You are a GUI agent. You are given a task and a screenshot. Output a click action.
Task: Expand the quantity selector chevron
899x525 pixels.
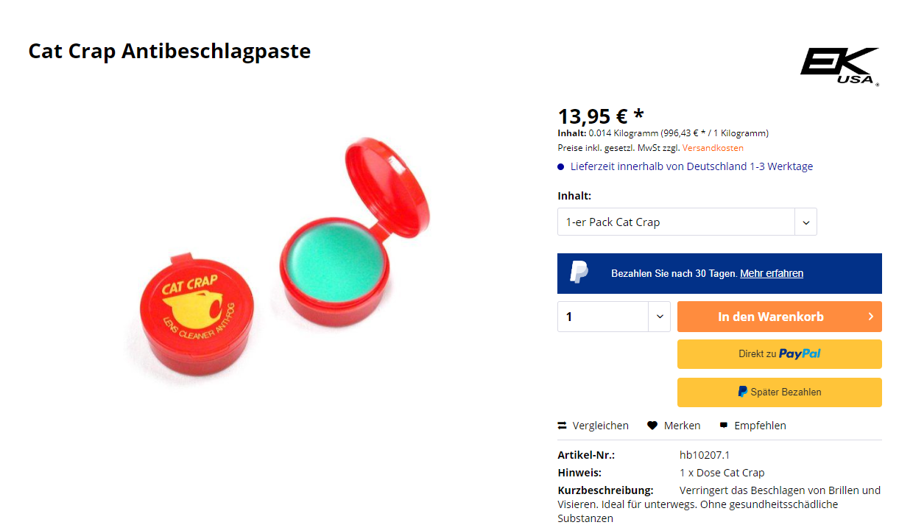(659, 317)
